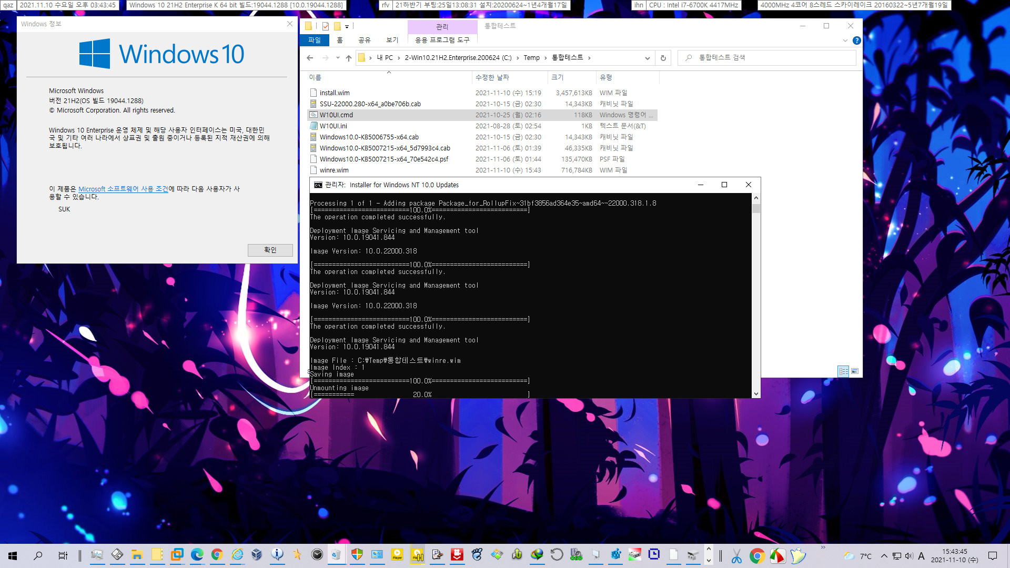Click the console window vertical scrollbar thumb
The image size is (1010, 568).
756,208
